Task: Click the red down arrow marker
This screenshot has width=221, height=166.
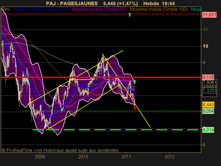Action: tap(135, 108)
